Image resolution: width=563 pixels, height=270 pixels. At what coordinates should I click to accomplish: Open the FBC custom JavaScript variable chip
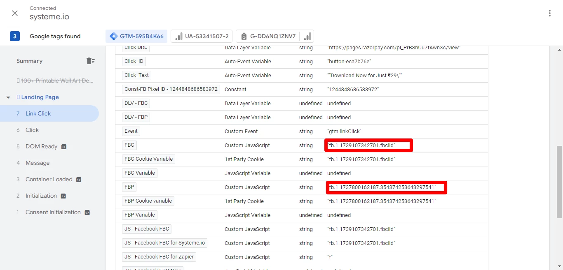click(x=129, y=145)
